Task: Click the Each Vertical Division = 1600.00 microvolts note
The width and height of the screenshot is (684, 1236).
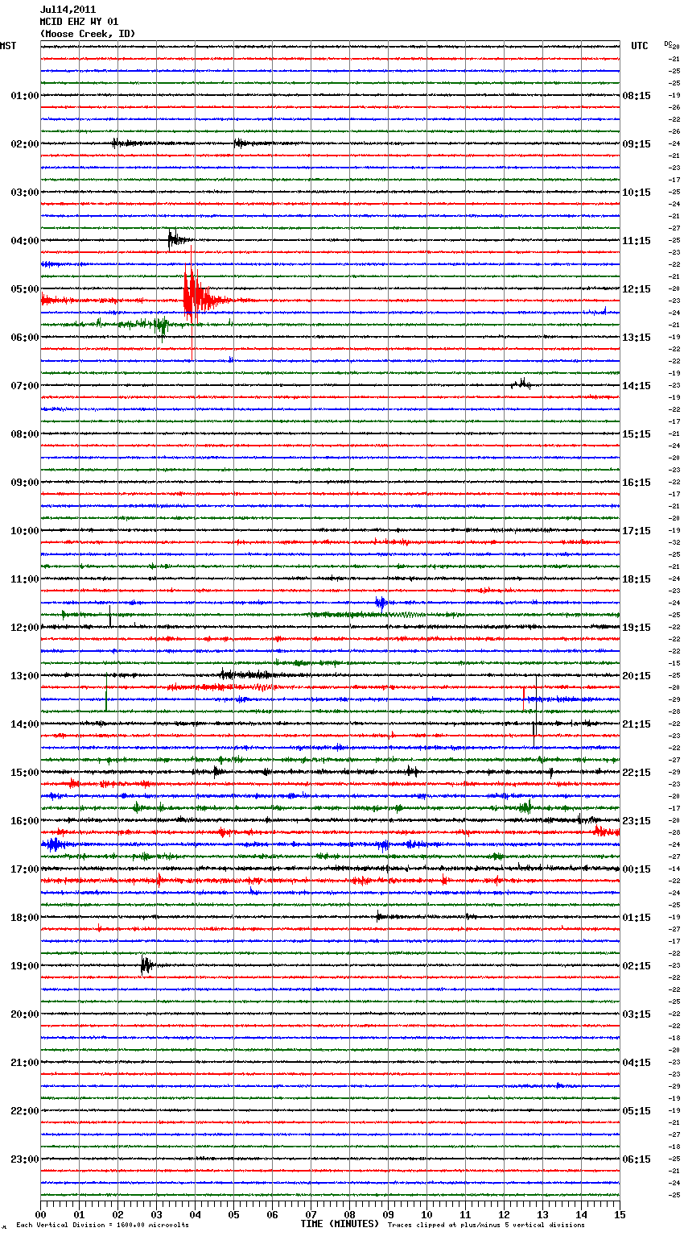Action: [x=102, y=1225]
